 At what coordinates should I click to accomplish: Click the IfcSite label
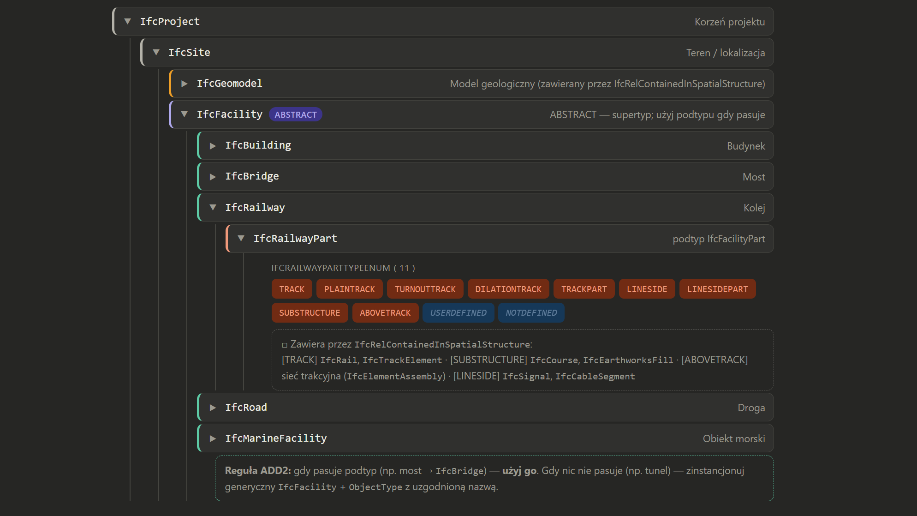click(x=189, y=52)
